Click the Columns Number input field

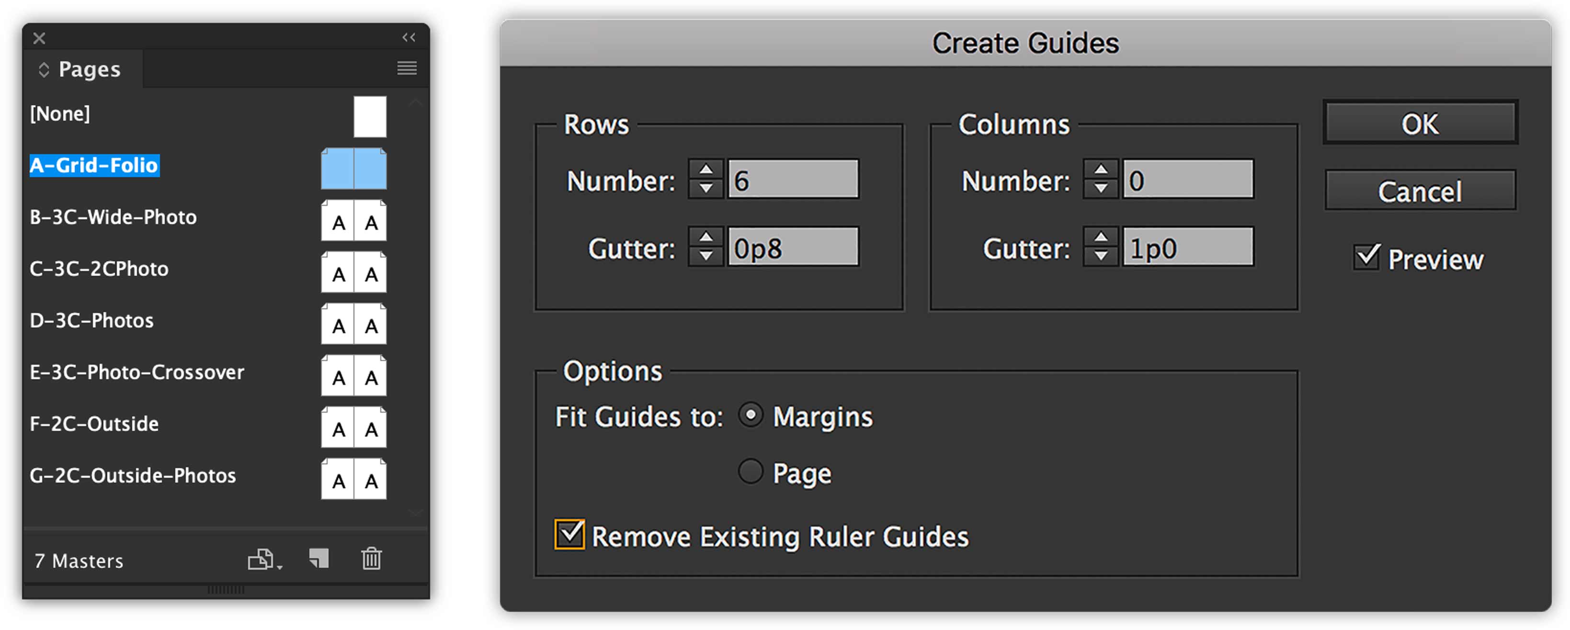tap(1188, 179)
